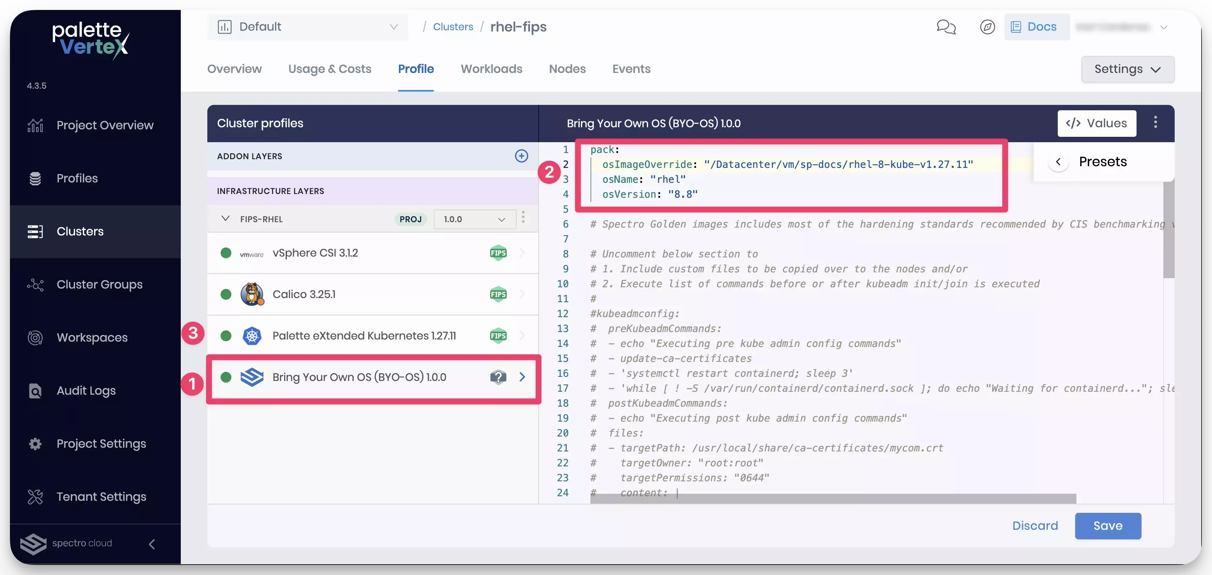Screen dimensions: 1212x575
Task: Save the profile changes
Action: pos(1108,526)
